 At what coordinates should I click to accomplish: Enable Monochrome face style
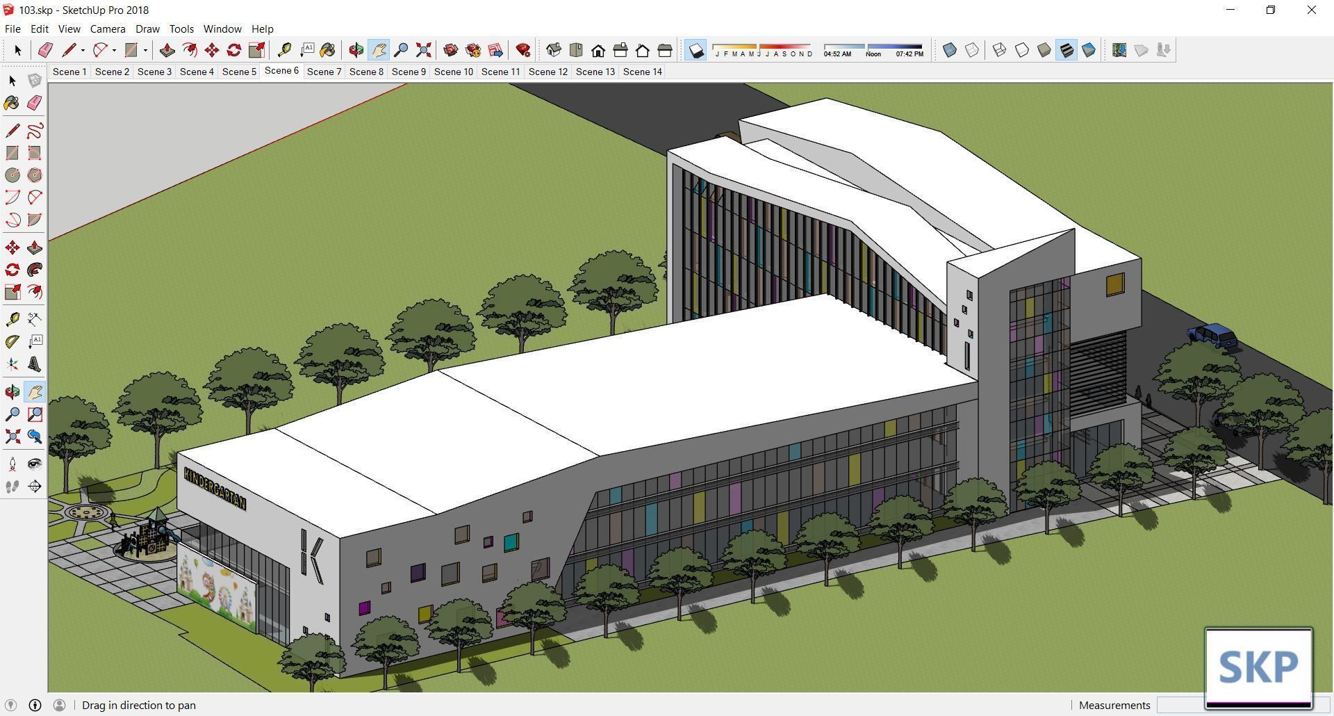click(x=1089, y=50)
